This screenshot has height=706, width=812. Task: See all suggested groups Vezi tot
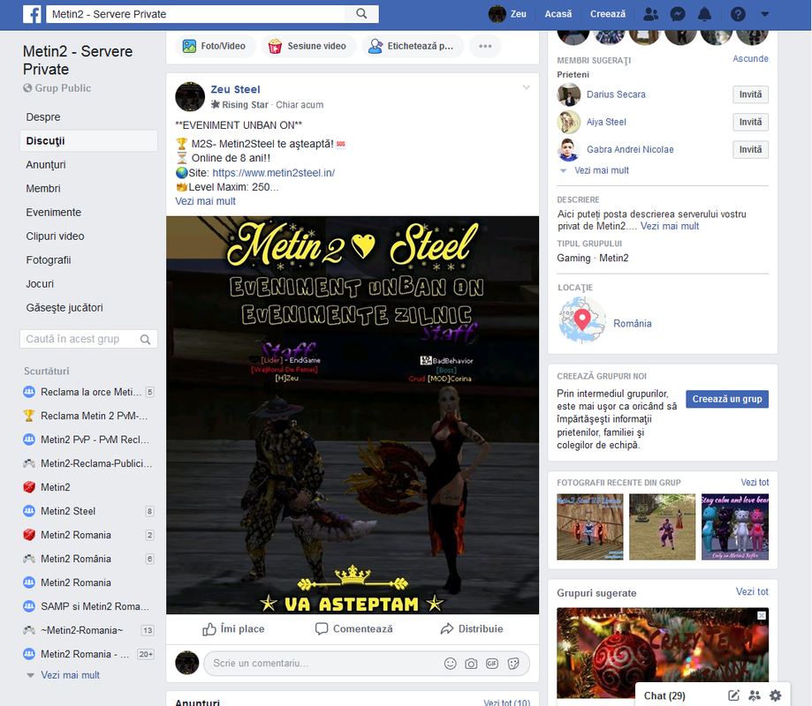[752, 591]
